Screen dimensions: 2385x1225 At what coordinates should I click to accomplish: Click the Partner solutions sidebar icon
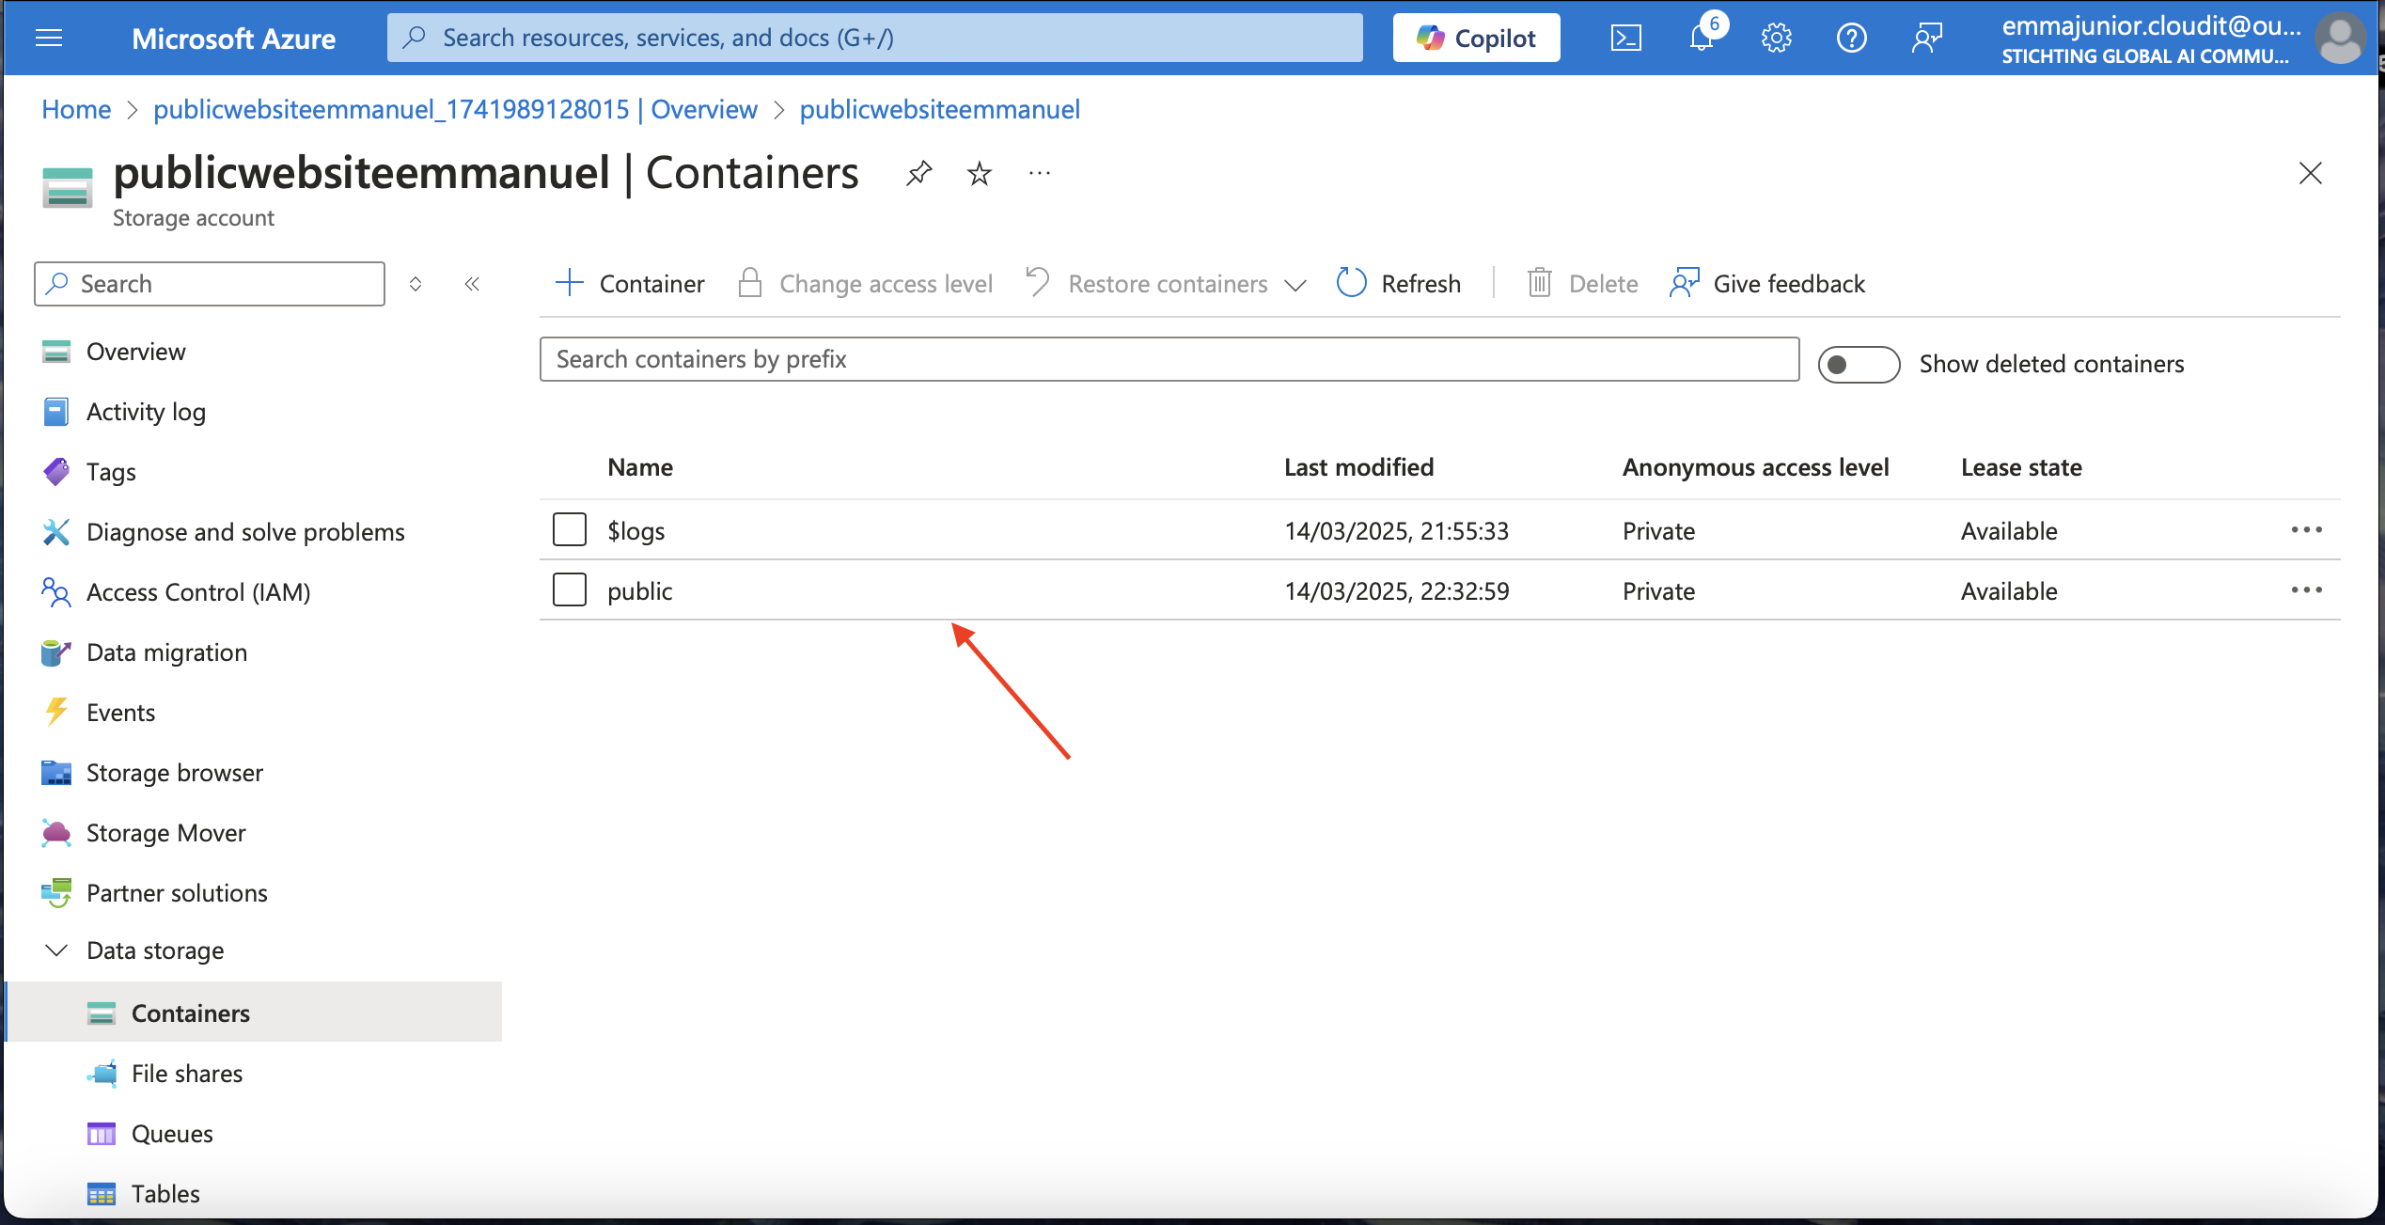(x=56, y=893)
